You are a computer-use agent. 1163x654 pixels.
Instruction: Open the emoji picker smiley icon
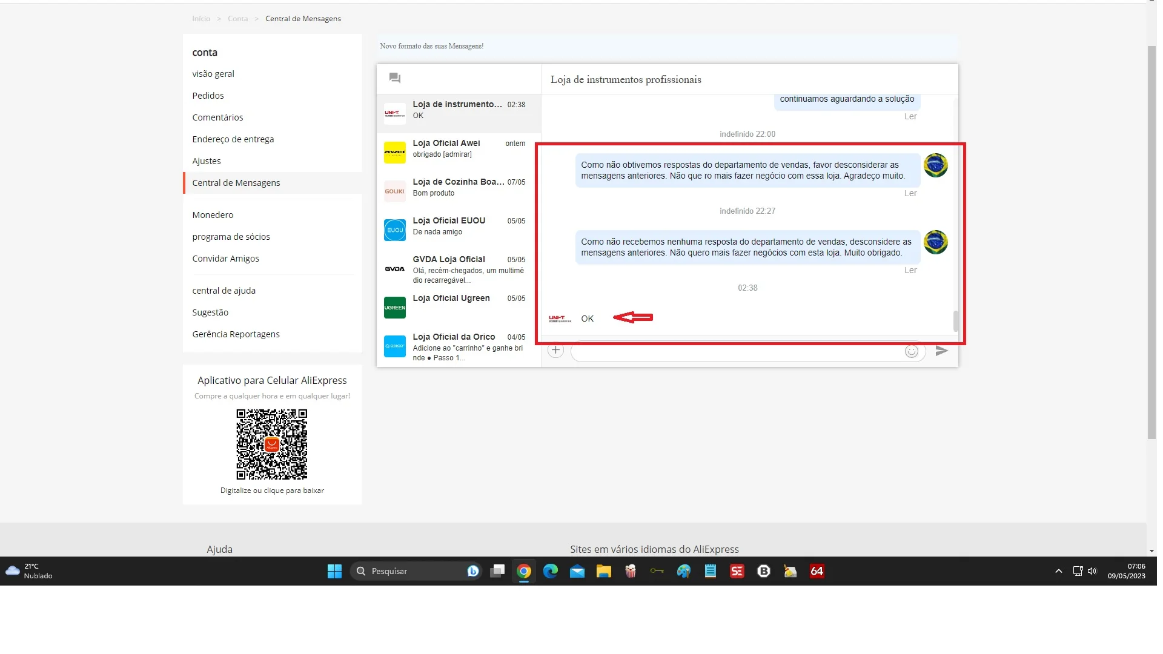pyautogui.click(x=911, y=351)
